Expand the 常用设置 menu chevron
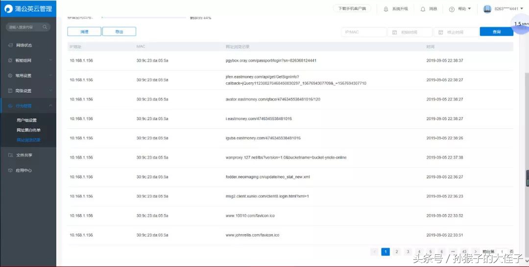The image size is (529, 267). click(50, 75)
